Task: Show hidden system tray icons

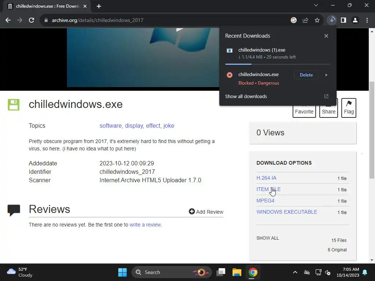Action: click(295, 272)
